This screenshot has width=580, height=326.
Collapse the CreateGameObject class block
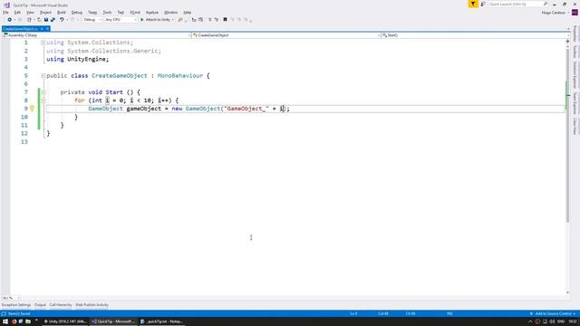point(43,76)
